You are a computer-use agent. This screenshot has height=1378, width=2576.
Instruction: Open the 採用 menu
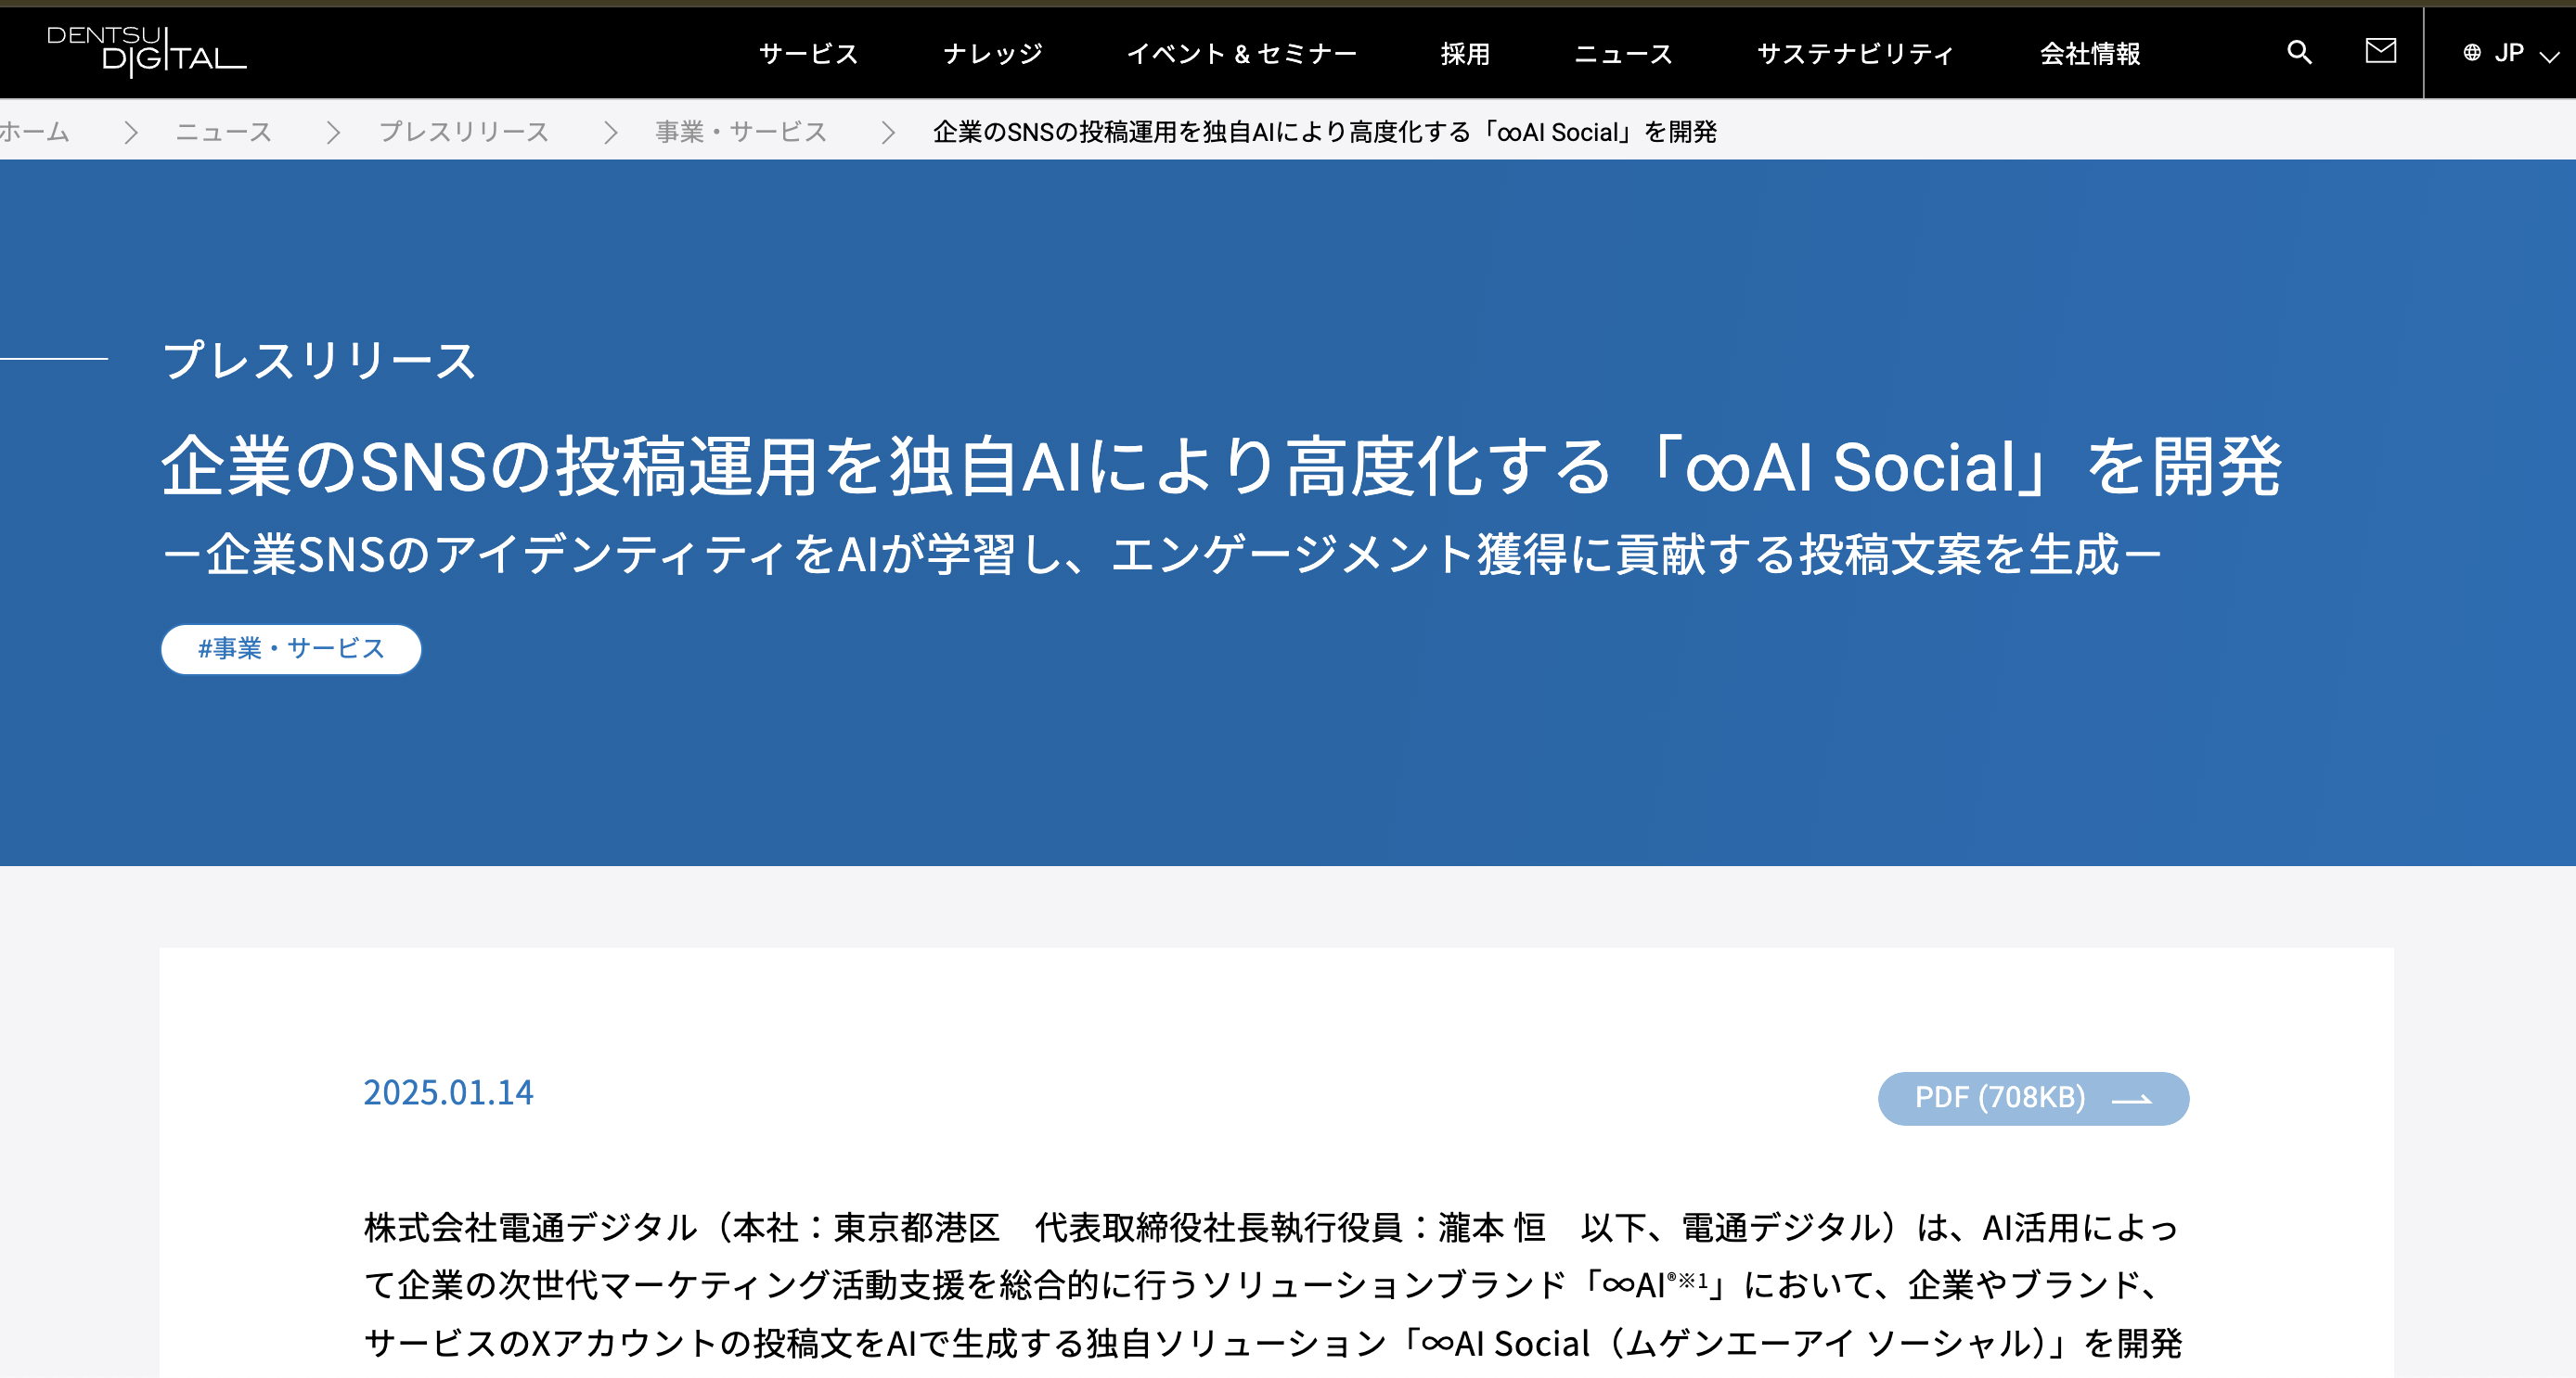coord(1465,54)
